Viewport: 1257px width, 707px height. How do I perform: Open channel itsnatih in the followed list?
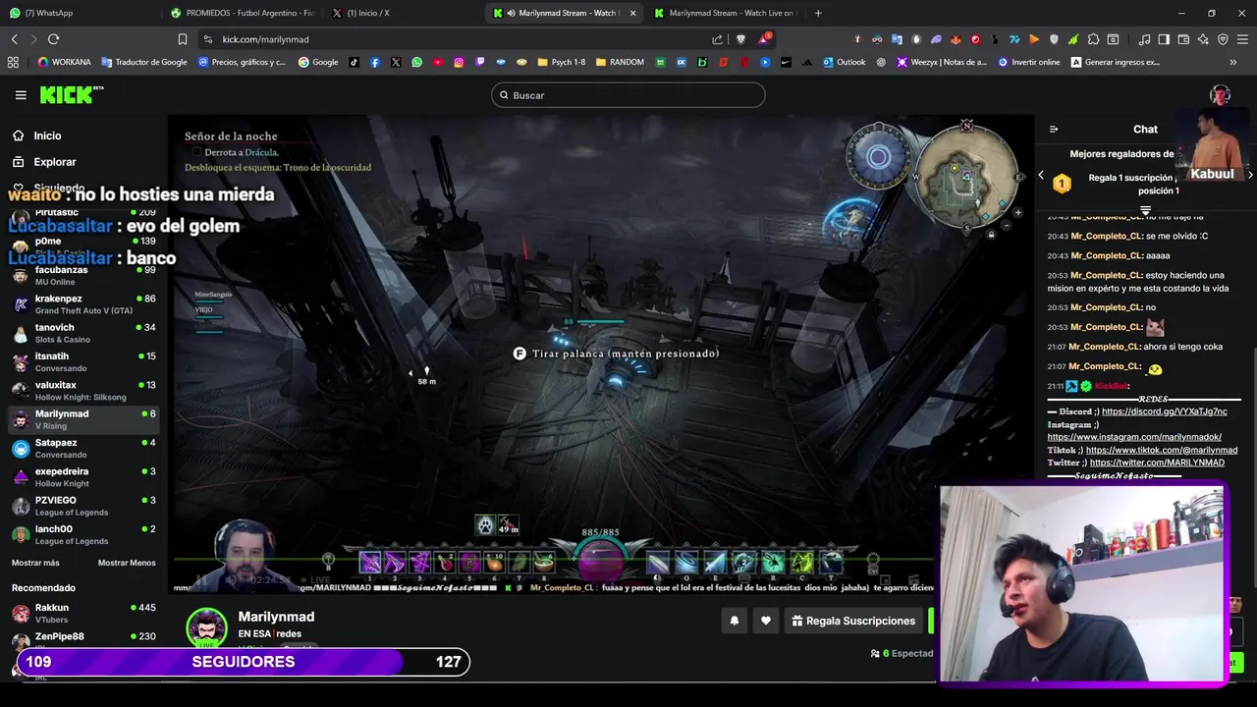point(83,361)
